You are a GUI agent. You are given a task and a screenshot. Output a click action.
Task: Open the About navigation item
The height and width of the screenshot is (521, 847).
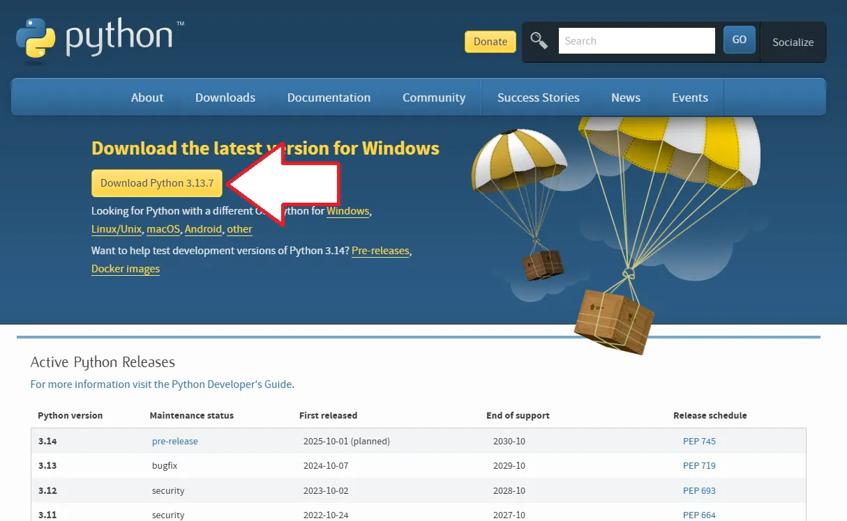[147, 98]
